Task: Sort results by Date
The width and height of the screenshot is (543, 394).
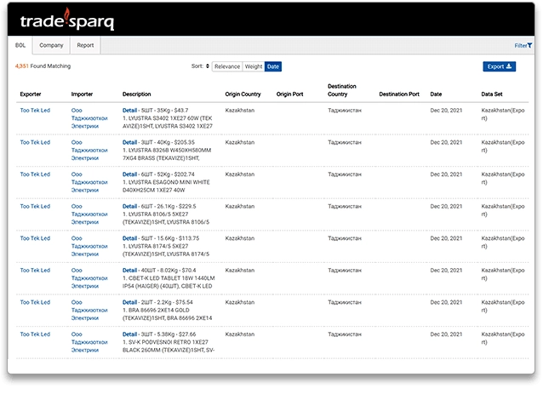Action: [273, 66]
